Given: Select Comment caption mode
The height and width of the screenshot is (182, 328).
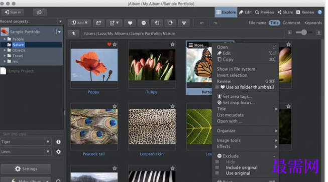Looking at the screenshot, I should [x=291, y=23].
